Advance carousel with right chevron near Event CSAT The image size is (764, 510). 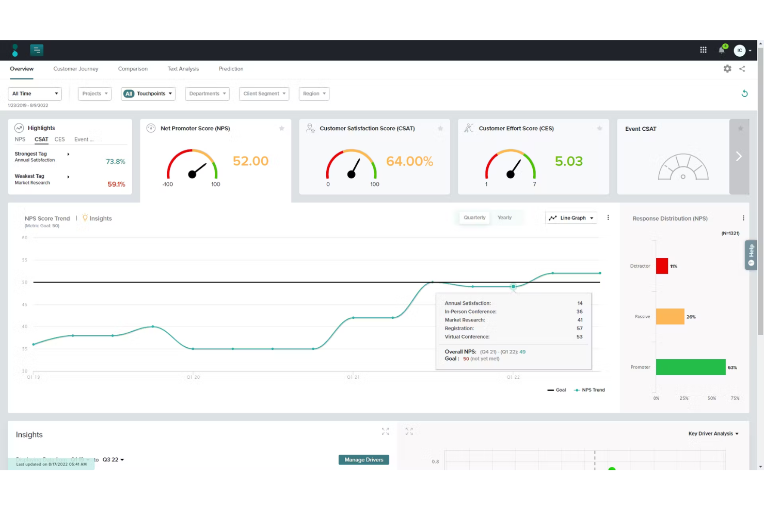[739, 156]
